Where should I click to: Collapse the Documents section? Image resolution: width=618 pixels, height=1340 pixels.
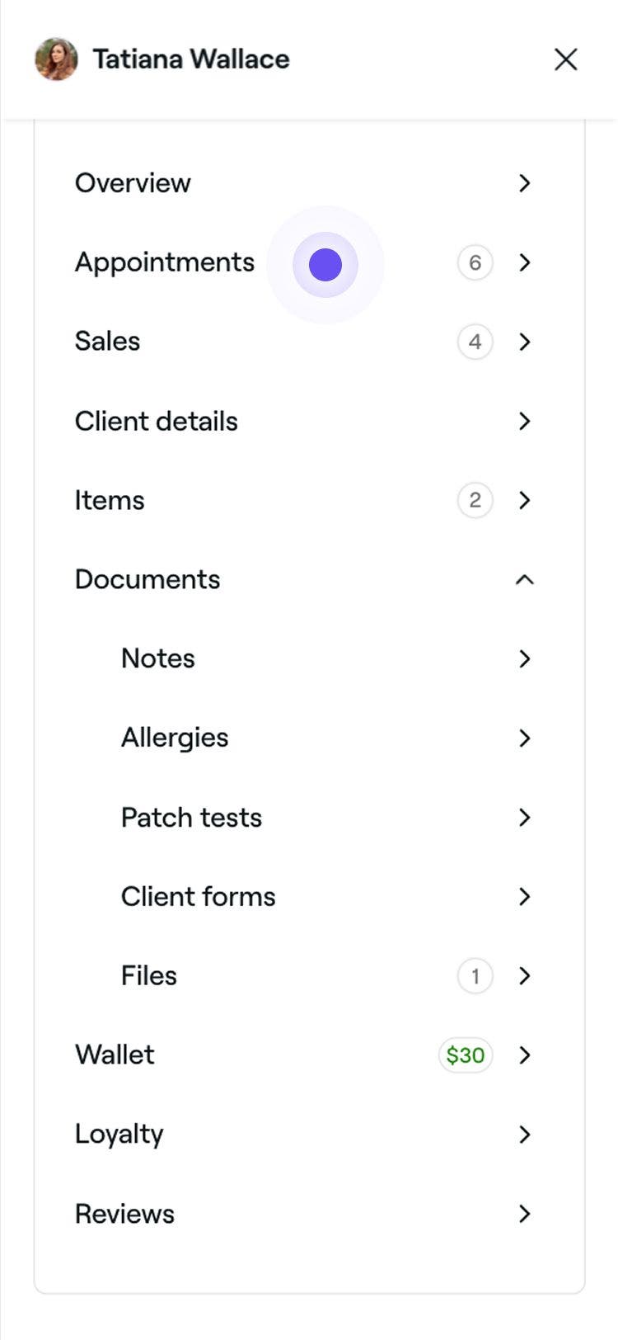coord(147,579)
